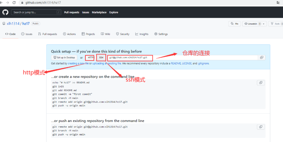Click the echo "# hz17" >> README.md line

coord(71,83)
